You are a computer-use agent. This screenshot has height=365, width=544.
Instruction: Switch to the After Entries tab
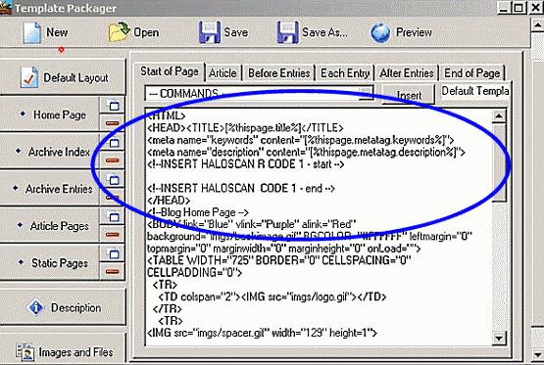pyautogui.click(x=407, y=73)
